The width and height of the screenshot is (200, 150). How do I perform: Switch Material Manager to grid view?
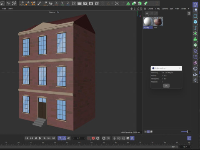click(148, 132)
